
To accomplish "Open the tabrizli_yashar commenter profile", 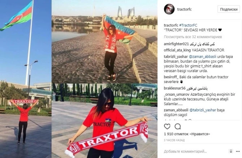I will tap(176, 57).
